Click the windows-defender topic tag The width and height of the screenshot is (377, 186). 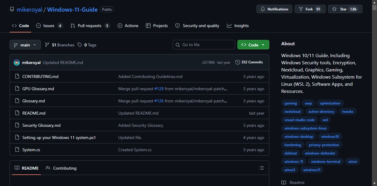coord(320,153)
